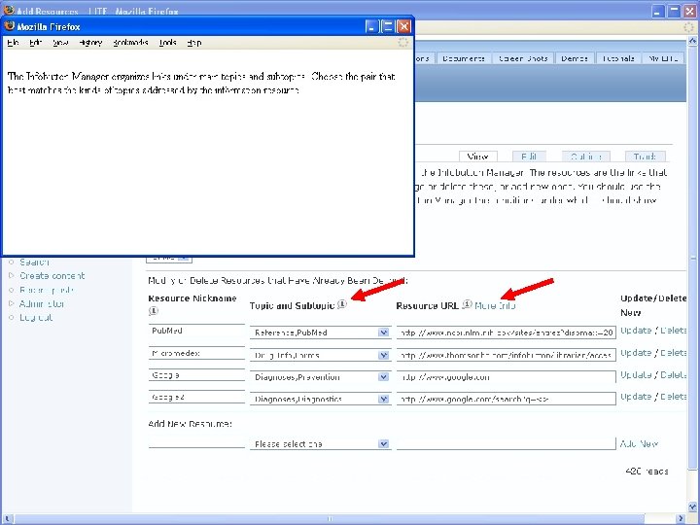The height and width of the screenshot is (525, 700).
Task: Select the Outline page tab
Action: 585,157
